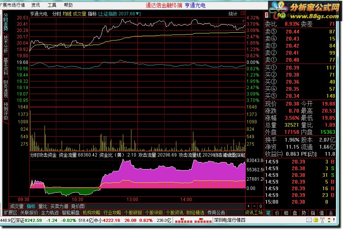This screenshot has width=343, height=230.
Task: Select the 盘 tab in right panel
Action: [x=295, y=213]
